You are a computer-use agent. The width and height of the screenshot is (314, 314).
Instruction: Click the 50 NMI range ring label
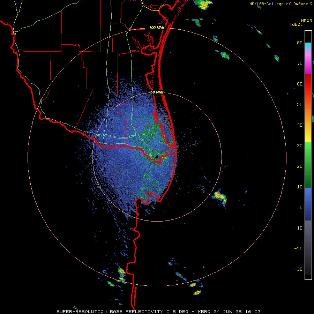pos(157,92)
